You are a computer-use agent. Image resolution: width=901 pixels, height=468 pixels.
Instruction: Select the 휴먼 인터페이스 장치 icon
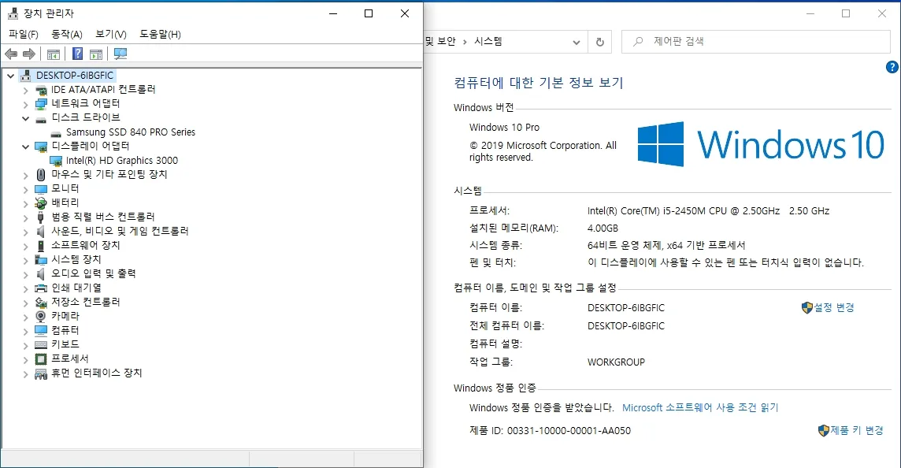[x=41, y=373]
